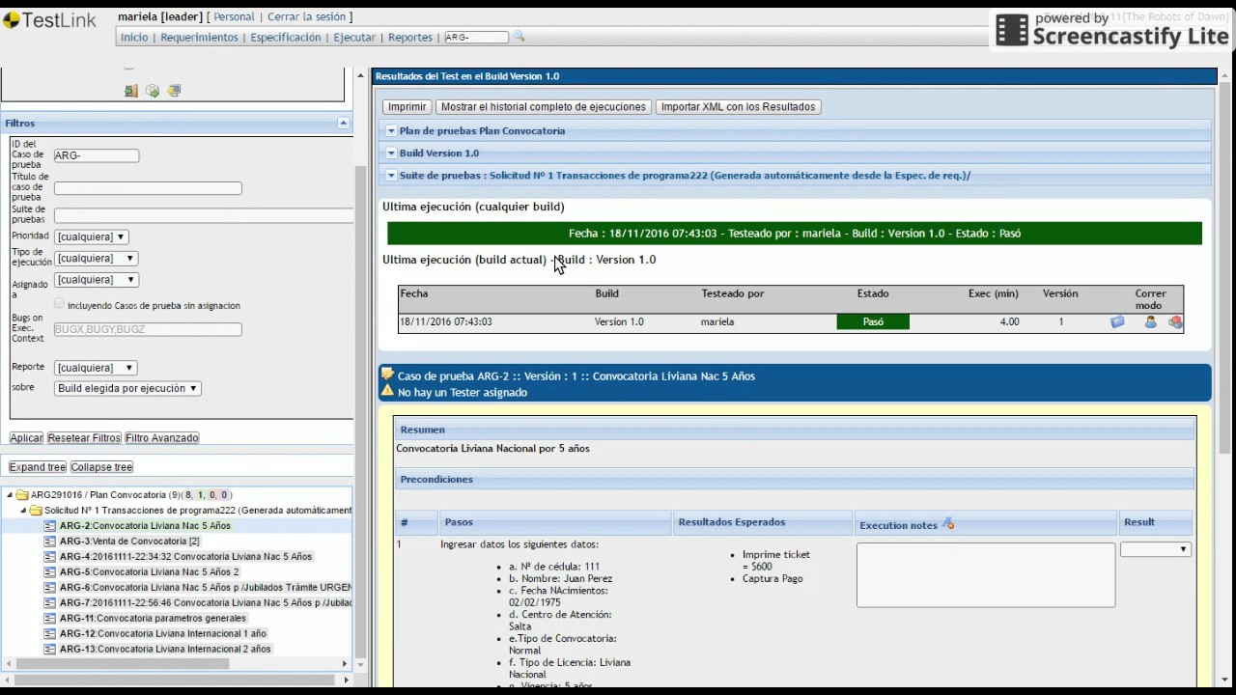This screenshot has height=695, width=1236.
Task: Click the ID del Caso de prueba field
Action: point(97,155)
